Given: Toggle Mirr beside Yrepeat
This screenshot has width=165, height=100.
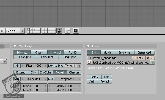Looking at the screenshot, I should pyautogui.click(x=51, y=79).
